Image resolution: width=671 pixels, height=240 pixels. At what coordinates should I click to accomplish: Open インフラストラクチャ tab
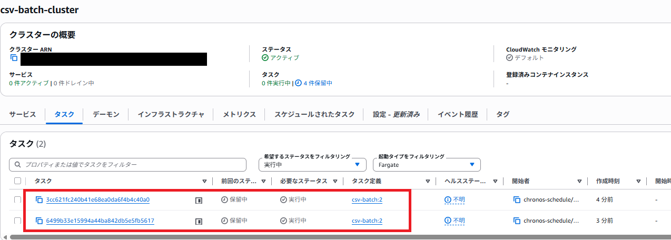coord(171,114)
